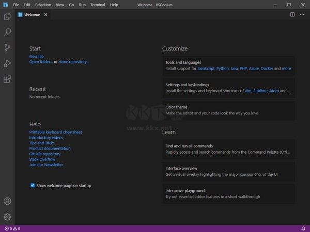Open the Source Control view

pyautogui.click(x=7, y=48)
